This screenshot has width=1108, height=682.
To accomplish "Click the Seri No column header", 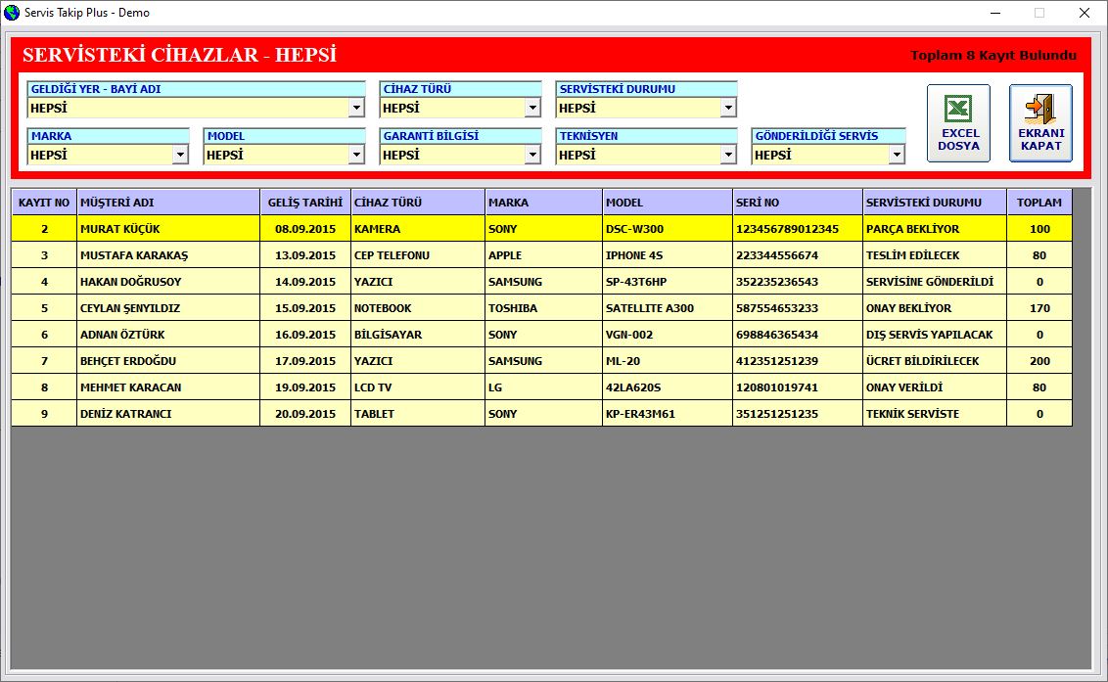I will (797, 203).
